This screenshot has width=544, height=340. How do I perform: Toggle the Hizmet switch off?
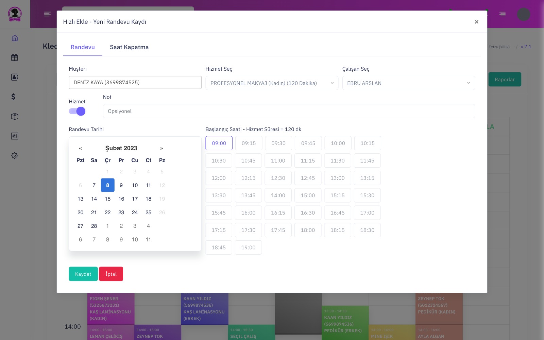point(77,111)
